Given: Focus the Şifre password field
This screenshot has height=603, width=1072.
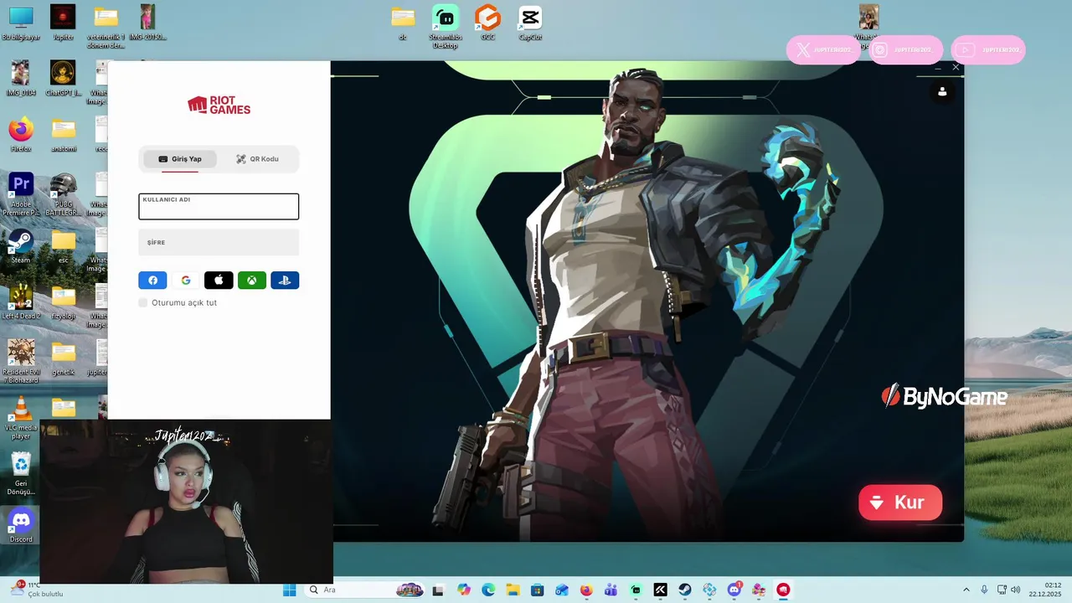Looking at the screenshot, I should tap(219, 242).
